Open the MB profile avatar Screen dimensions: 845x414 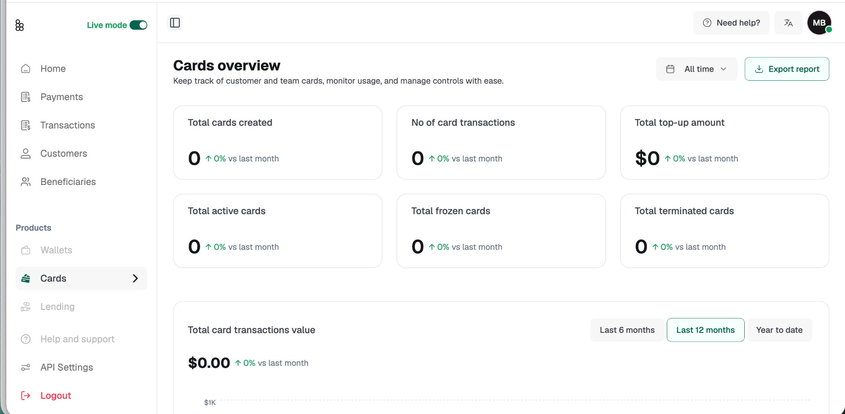click(819, 23)
